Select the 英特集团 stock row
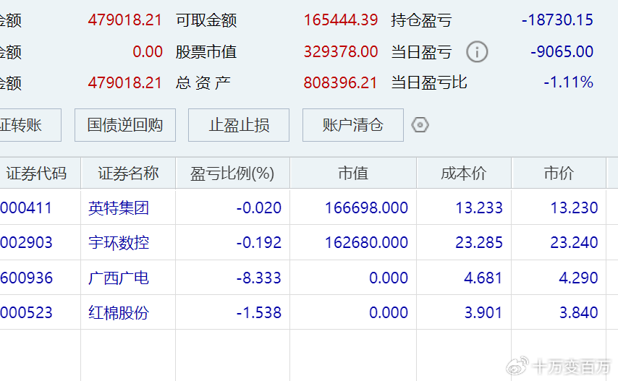This screenshot has height=381, width=618. [x=119, y=208]
